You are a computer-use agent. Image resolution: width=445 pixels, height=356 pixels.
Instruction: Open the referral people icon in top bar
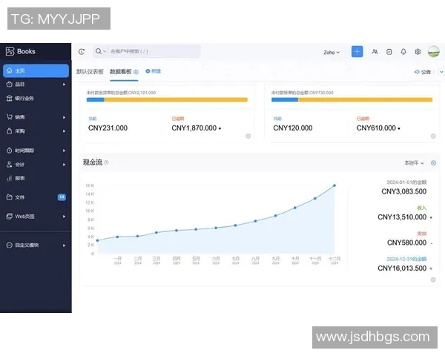(375, 52)
